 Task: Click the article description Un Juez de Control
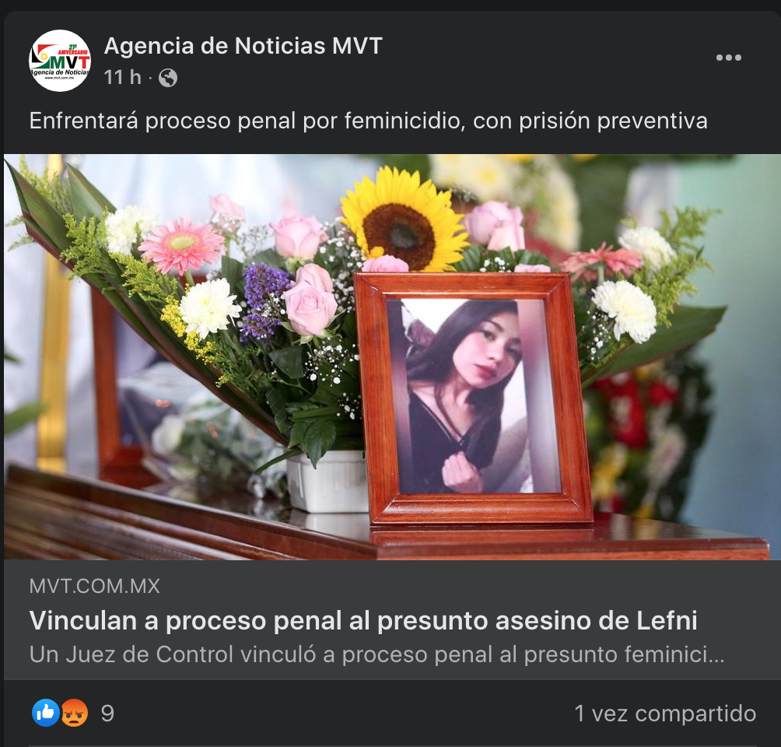tap(376, 655)
